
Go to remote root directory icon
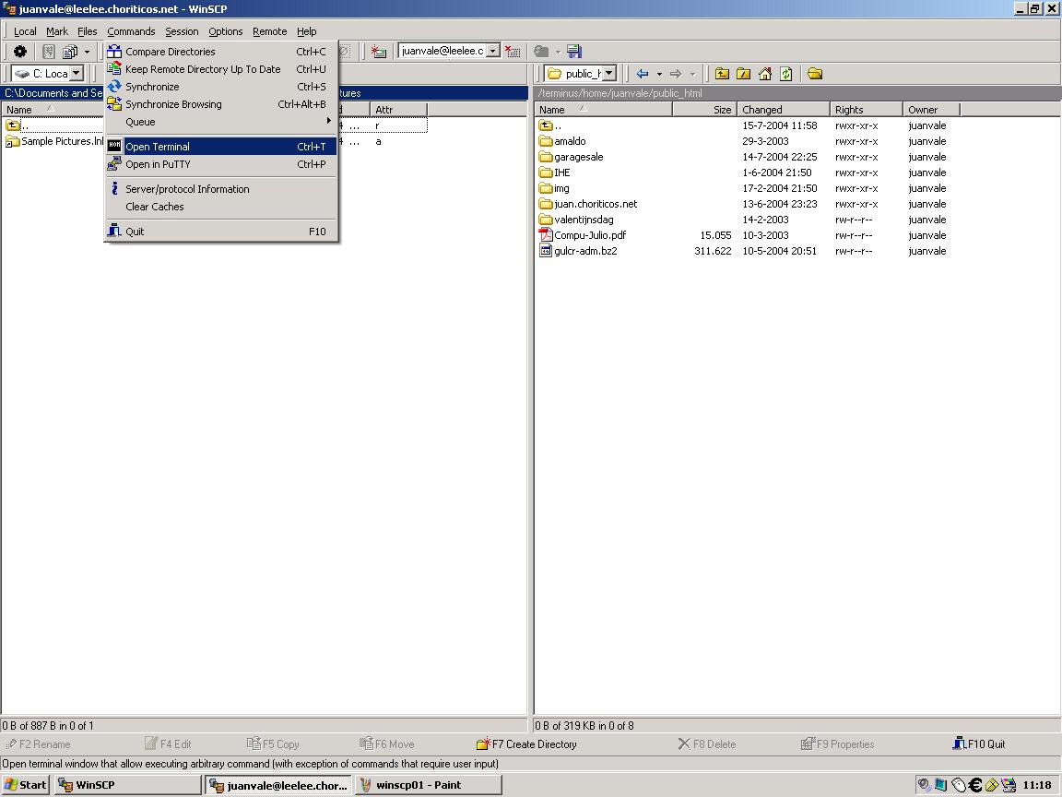click(x=743, y=74)
